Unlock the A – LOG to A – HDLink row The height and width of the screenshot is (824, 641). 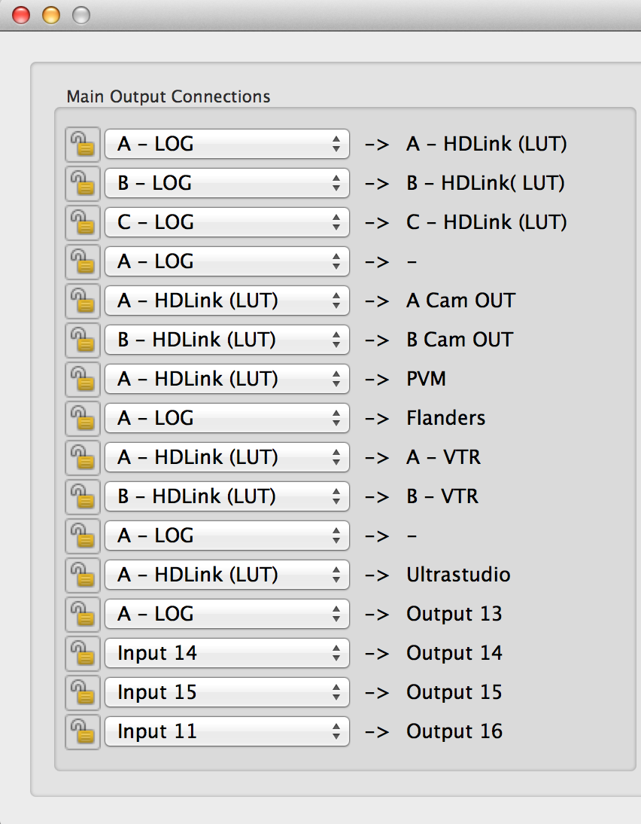[x=82, y=144]
